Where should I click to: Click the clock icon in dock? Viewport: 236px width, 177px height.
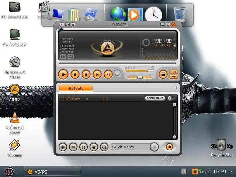(x=153, y=14)
